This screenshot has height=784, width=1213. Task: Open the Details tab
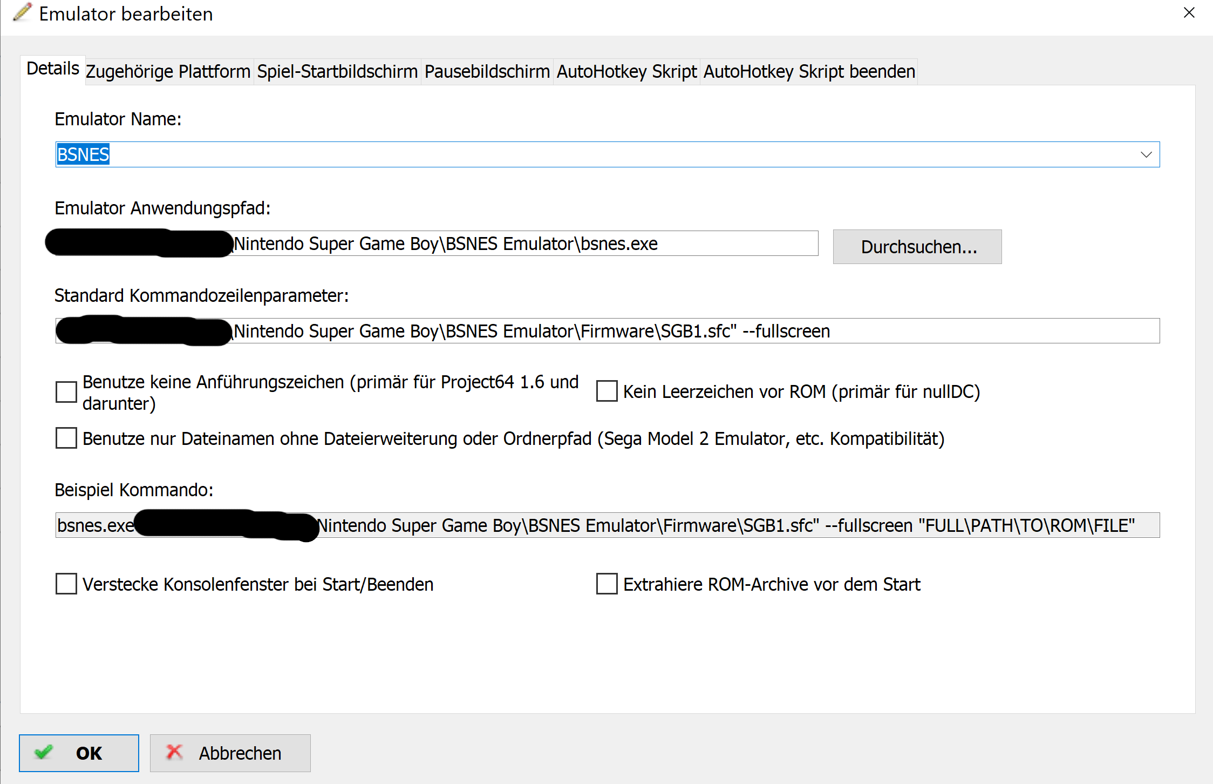(53, 69)
